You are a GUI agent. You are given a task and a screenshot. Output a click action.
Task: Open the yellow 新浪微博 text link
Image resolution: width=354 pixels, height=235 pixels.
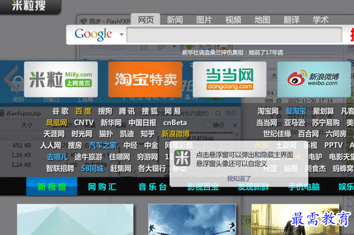[x=175, y=134]
